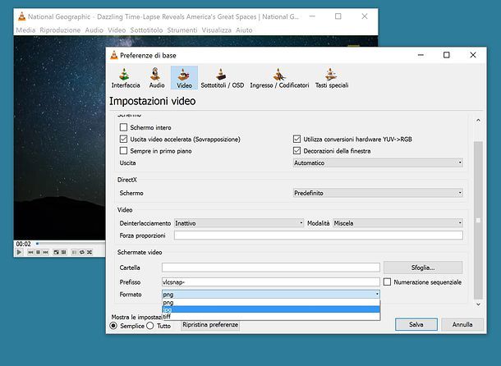Choose png in Formato list
The image size is (501, 366).
coord(271,303)
